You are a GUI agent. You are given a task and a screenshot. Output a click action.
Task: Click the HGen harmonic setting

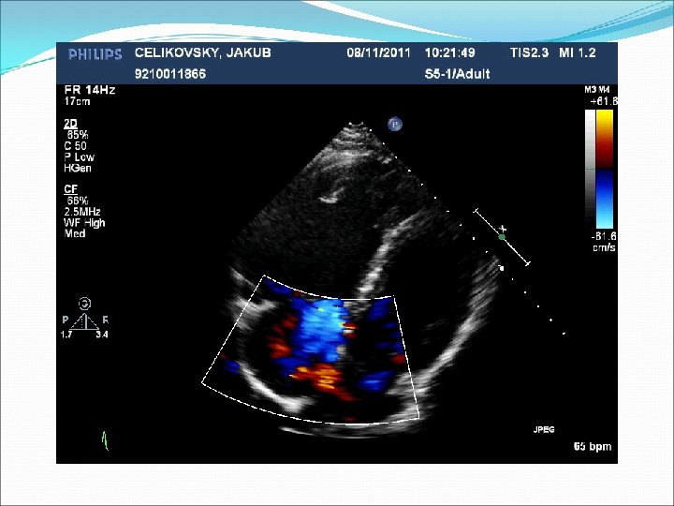click(78, 169)
